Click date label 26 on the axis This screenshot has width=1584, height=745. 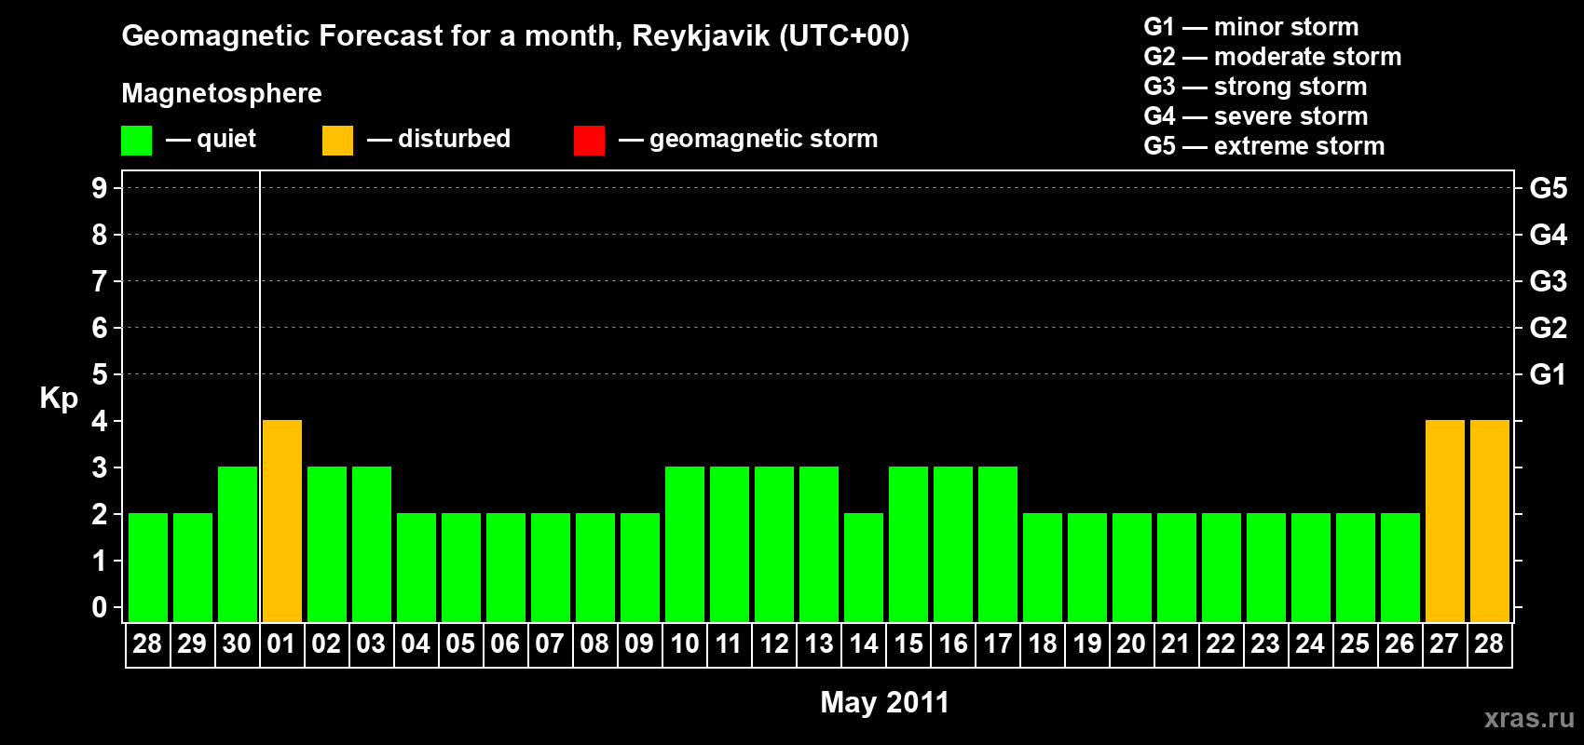[x=1400, y=644]
